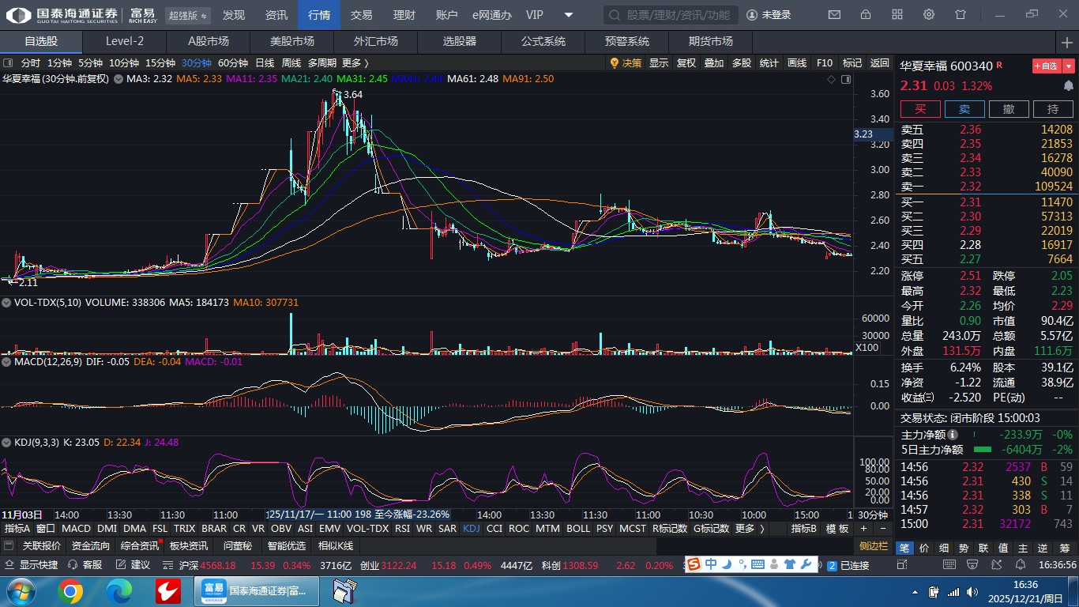Screen dimensions: 1079x607
Task: Open the skin theme shirt icon
Action: pos(961,15)
